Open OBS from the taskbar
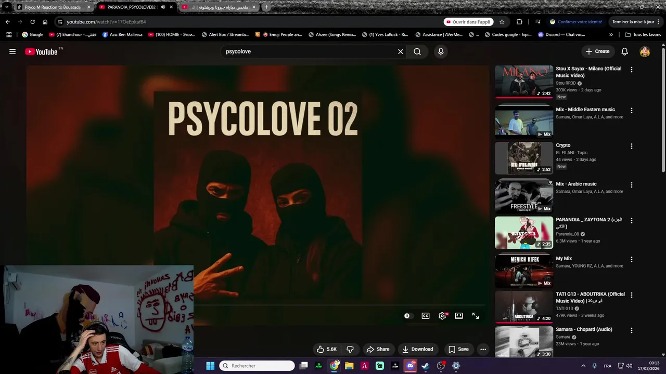This screenshot has width=666, height=374. tap(441, 366)
